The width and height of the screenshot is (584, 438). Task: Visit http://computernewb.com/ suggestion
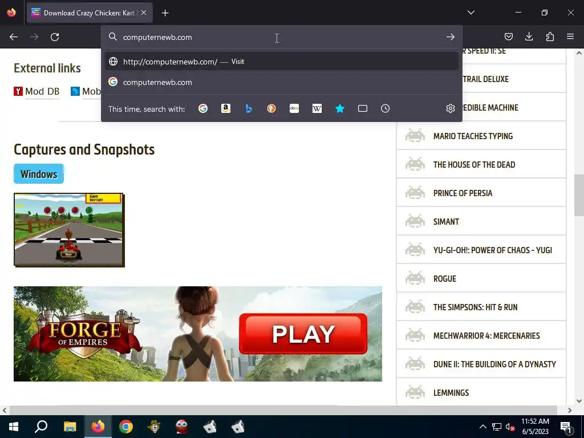(x=282, y=62)
